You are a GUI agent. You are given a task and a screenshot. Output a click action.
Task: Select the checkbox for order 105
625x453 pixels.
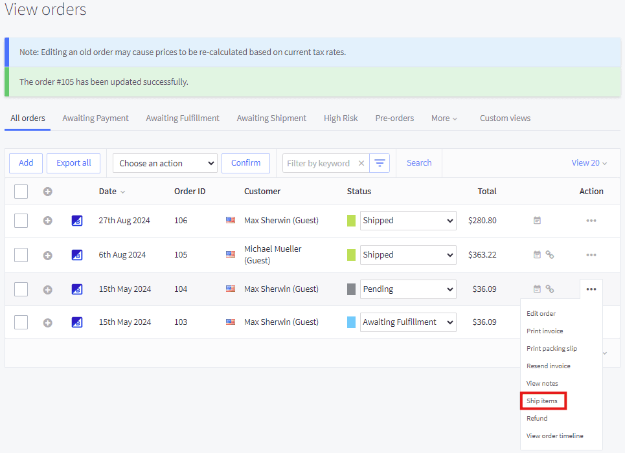21,255
